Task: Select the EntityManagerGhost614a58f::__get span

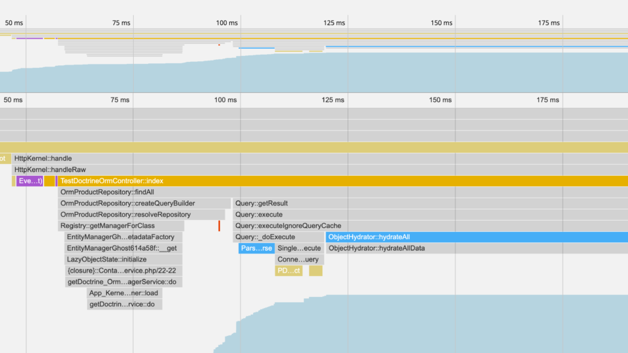Action: click(x=121, y=248)
